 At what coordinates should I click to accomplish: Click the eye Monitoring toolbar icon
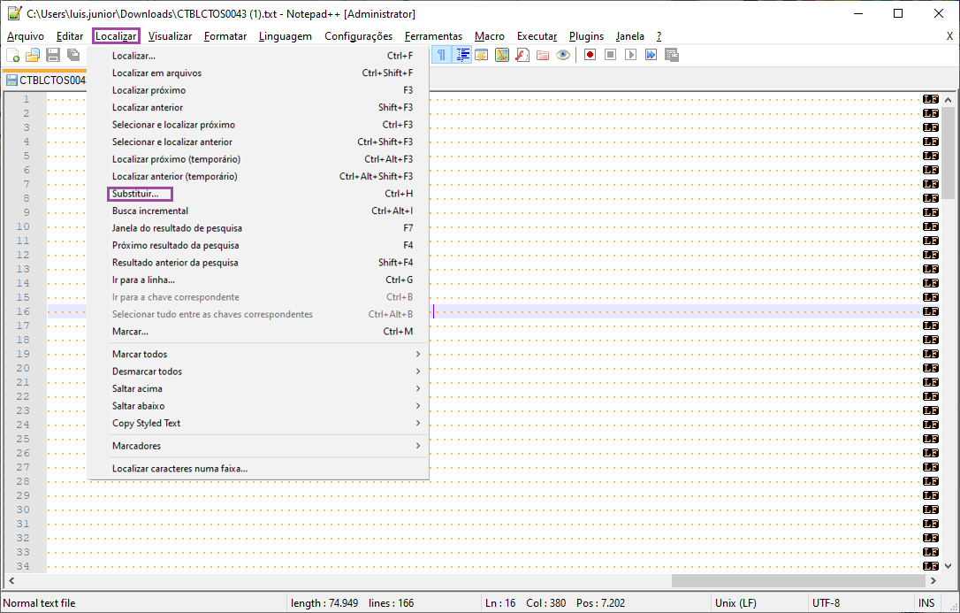pos(563,55)
